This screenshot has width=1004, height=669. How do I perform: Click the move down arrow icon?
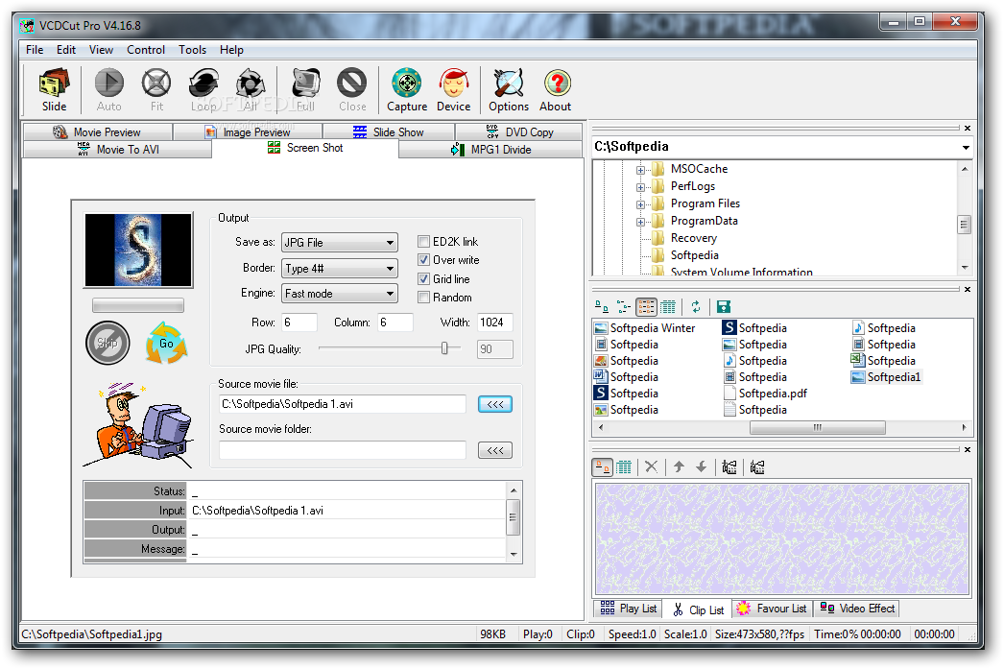pos(701,467)
